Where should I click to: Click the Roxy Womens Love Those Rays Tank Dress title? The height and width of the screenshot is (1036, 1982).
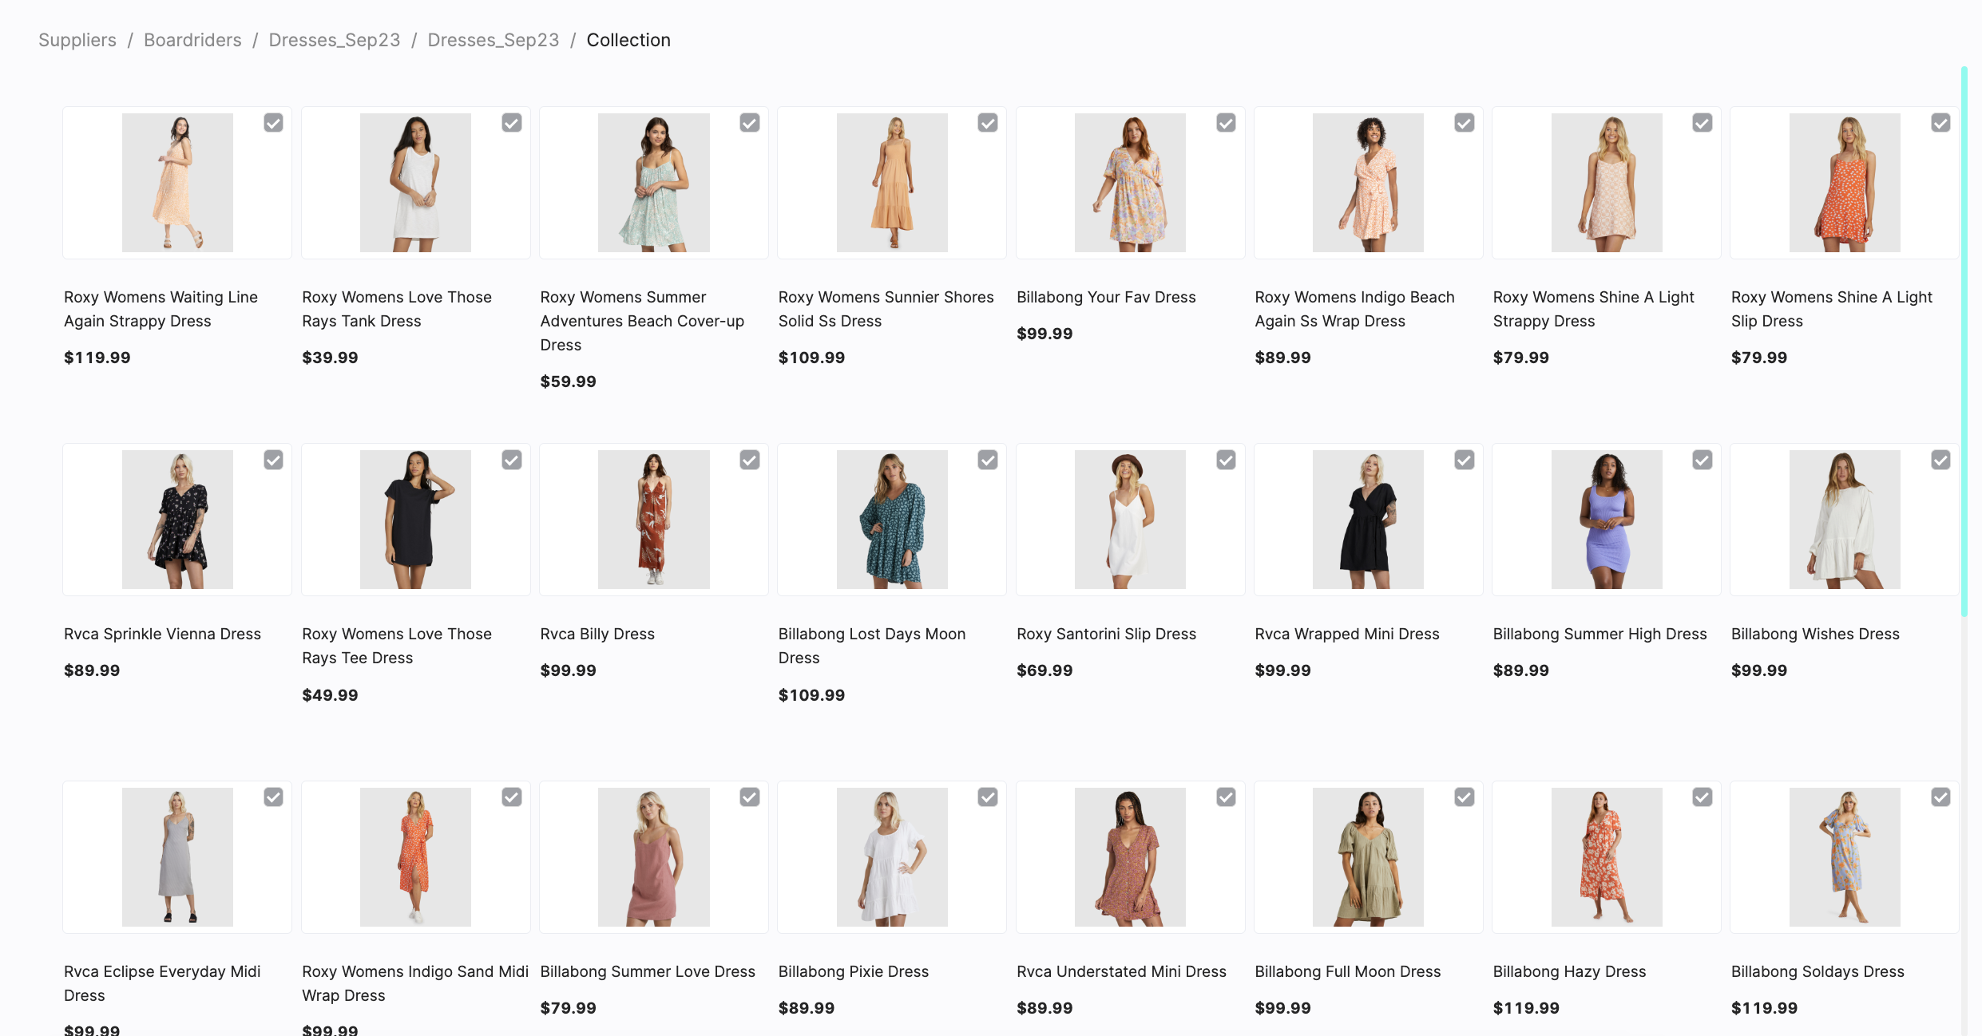(x=396, y=309)
